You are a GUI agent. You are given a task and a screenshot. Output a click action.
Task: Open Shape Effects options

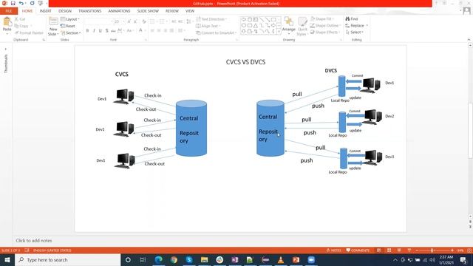pos(325,33)
